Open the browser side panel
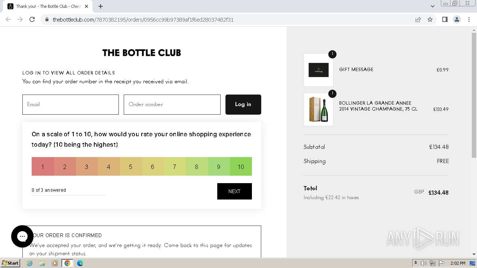 point(445,19)
